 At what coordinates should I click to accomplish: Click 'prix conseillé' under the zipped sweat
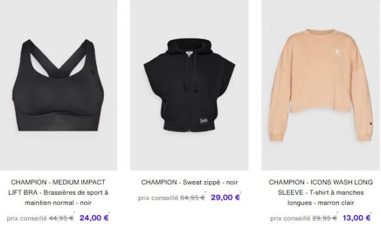[158, 198]
